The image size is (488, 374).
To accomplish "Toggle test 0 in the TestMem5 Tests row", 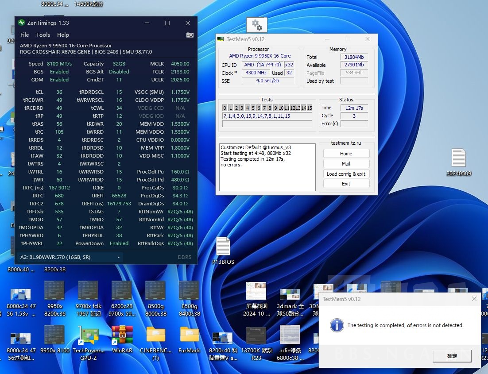I will (225, 108).
